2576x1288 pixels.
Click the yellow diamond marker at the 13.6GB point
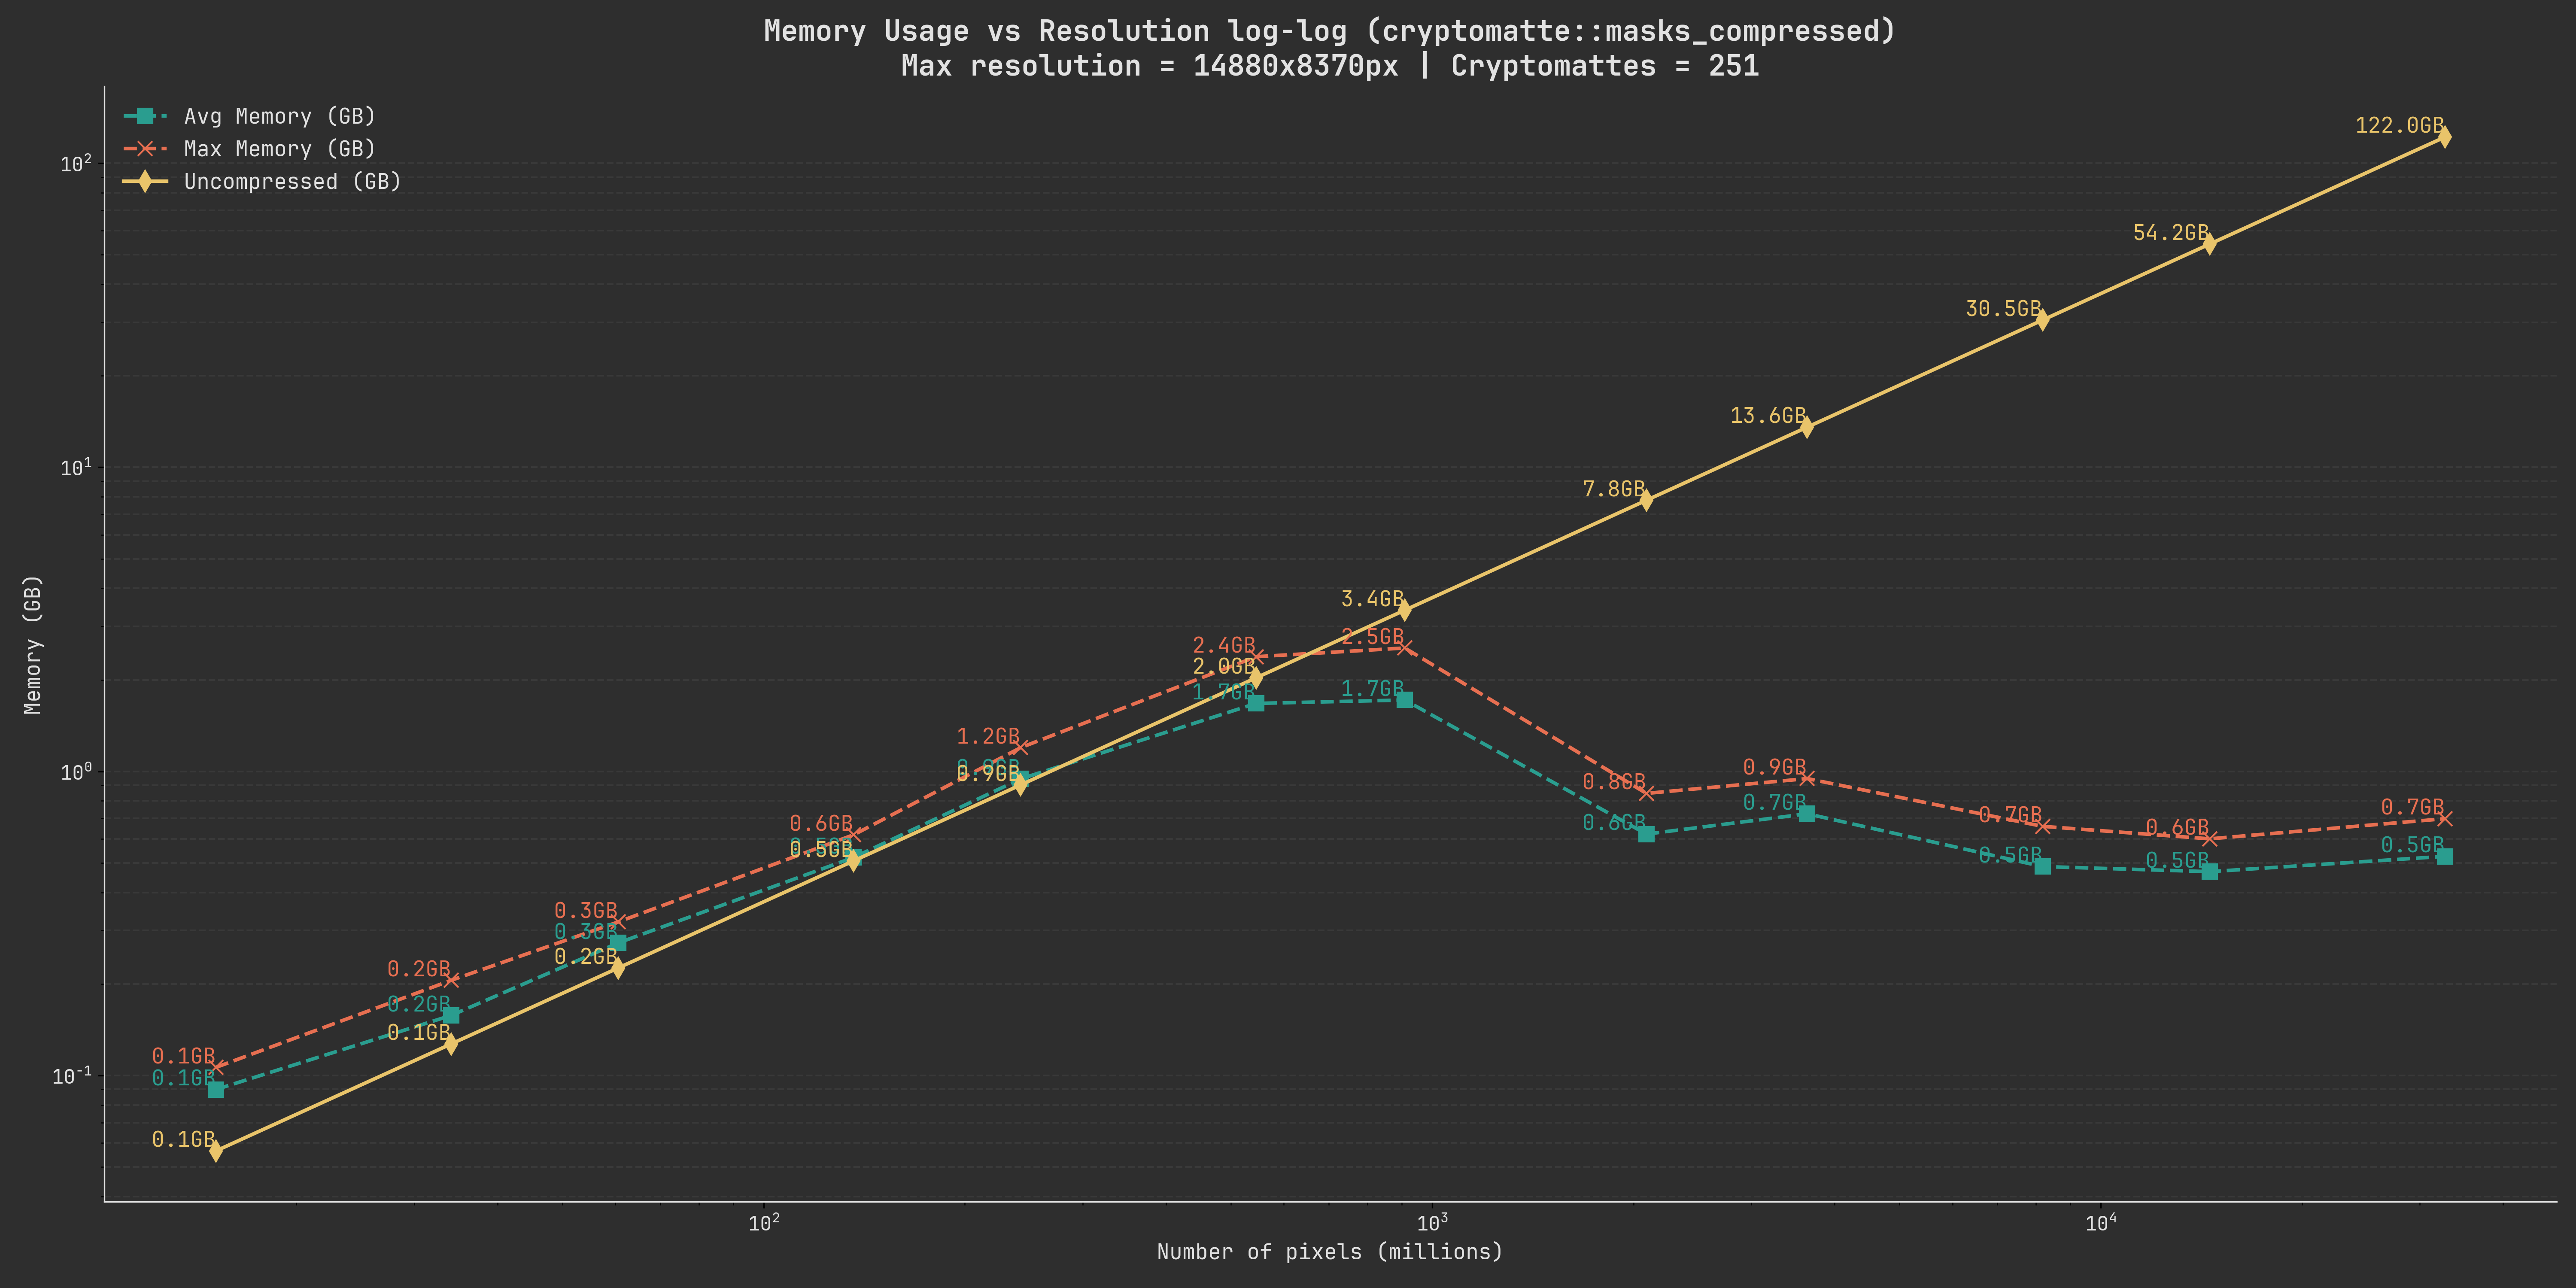pyautogui.click(x=1807, y=428)
